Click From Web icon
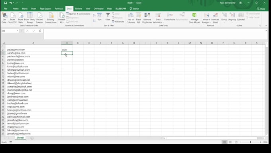271x153 pixels. pyautogui.click(x=20, y=18)
